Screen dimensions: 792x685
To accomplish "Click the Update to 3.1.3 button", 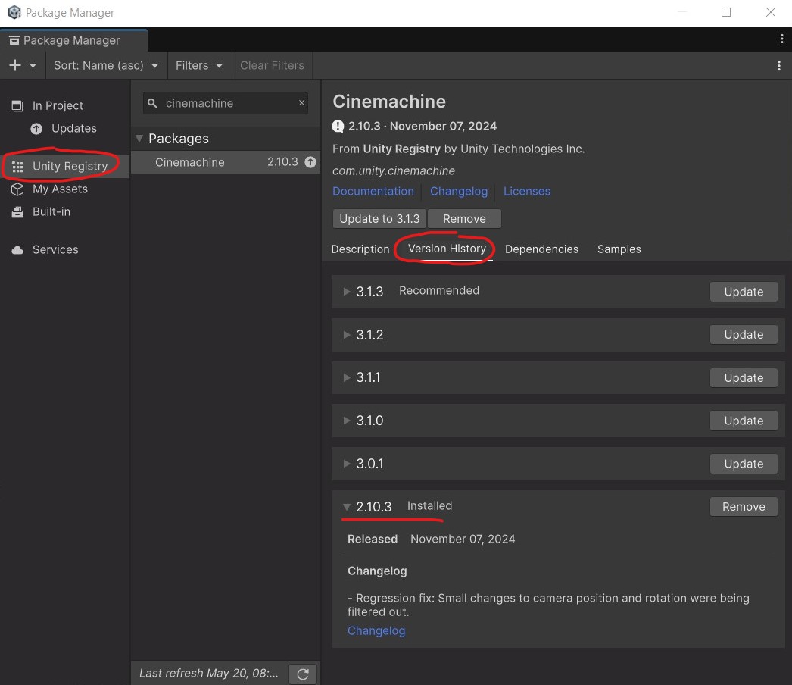I will click(379, 219).
